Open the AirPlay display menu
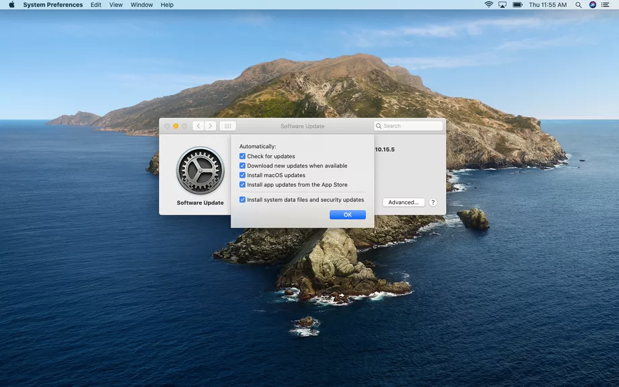This screenshot has height=387, width=619. (503, 5)
